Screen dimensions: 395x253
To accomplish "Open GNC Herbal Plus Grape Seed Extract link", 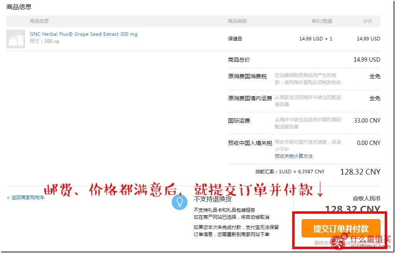I will coord(83,34).
